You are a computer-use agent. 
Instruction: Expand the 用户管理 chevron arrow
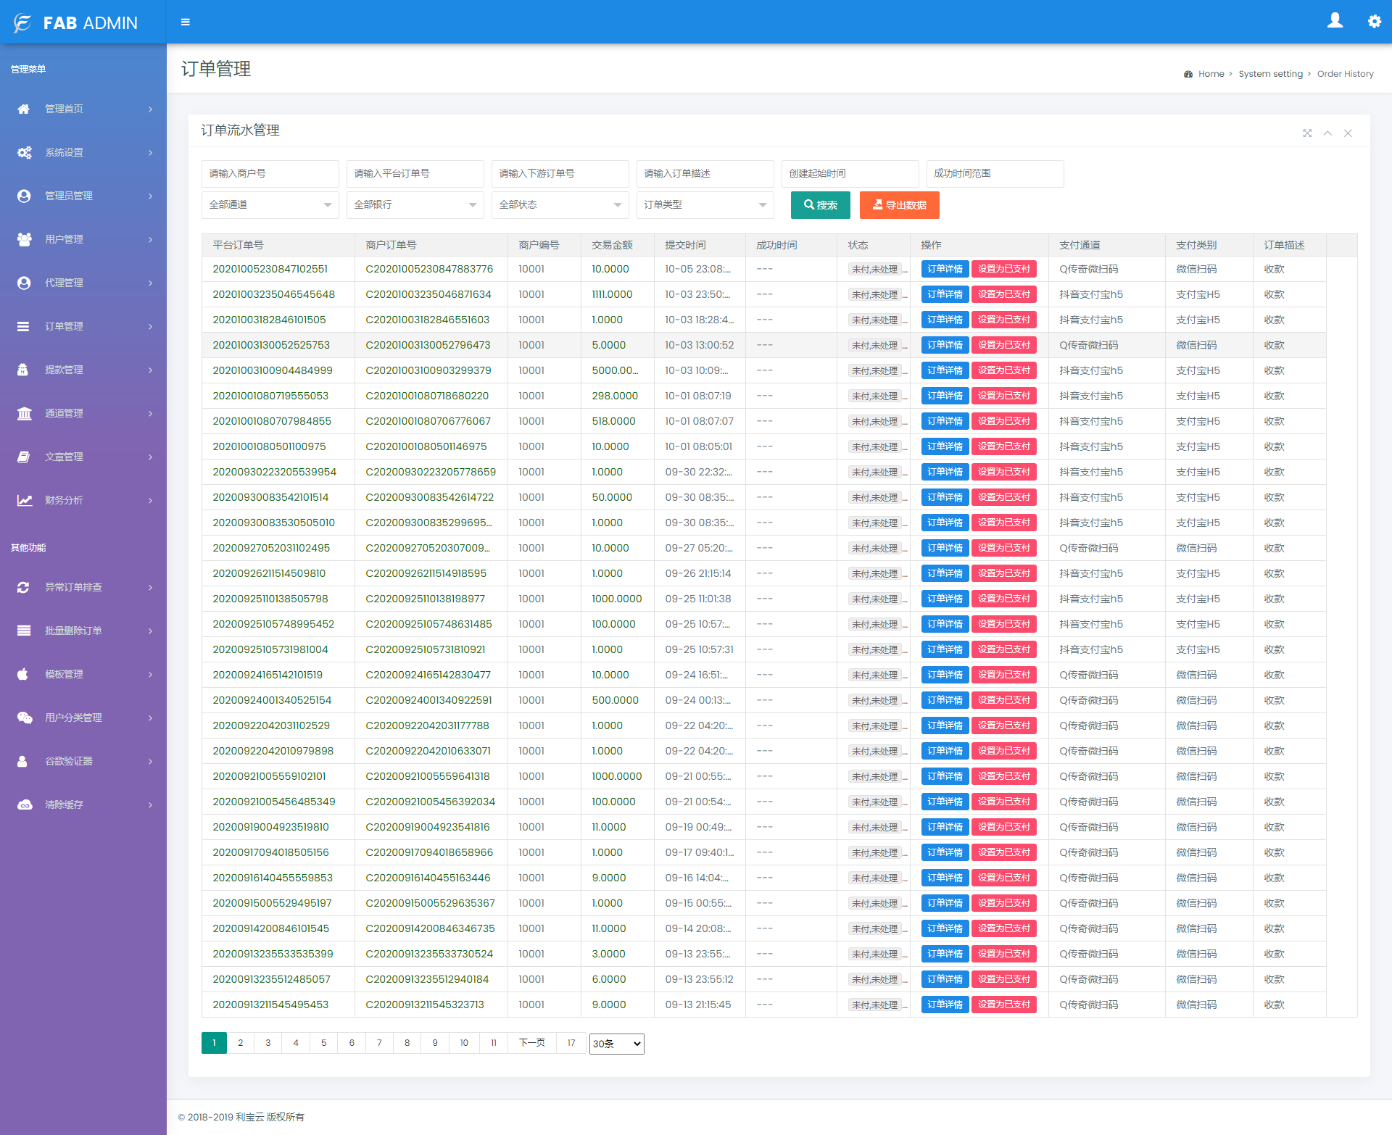(151, 239)
